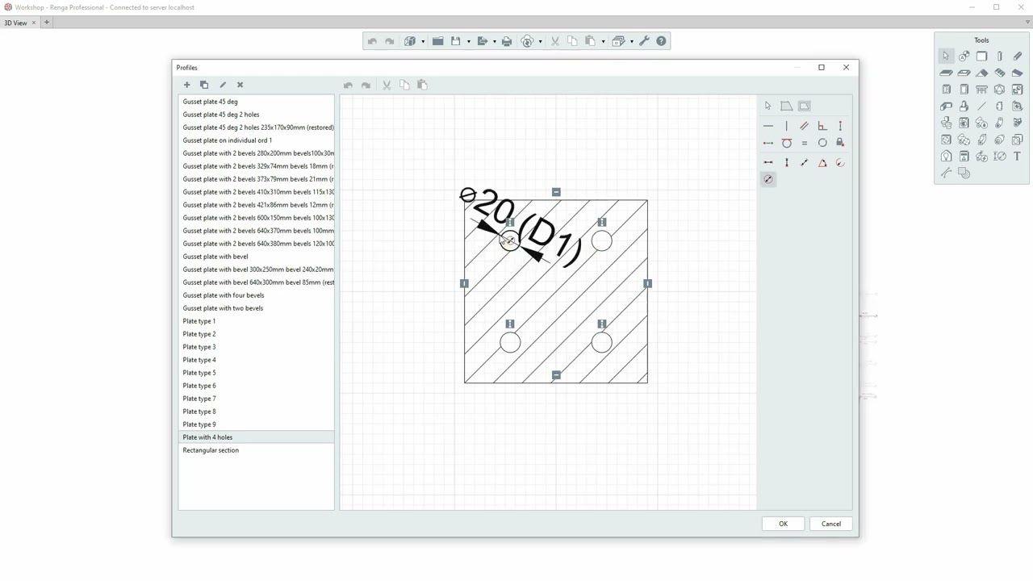Screen dimensions: 1033x581
Task: Open settings with the wrench icon
Action: click(x=644, y=41)
